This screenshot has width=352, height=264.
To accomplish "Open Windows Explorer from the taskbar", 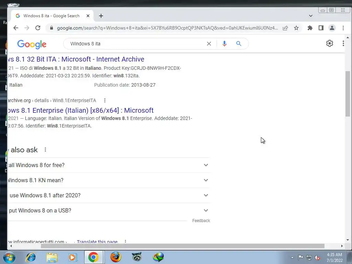I will coord(52,257).
